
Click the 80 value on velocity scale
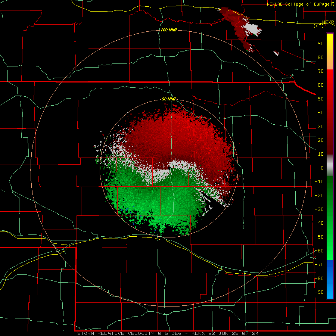tap(321, 57)
